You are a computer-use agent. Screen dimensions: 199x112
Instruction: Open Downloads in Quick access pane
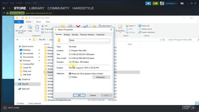pyautogui.click(x=28, y=54)
